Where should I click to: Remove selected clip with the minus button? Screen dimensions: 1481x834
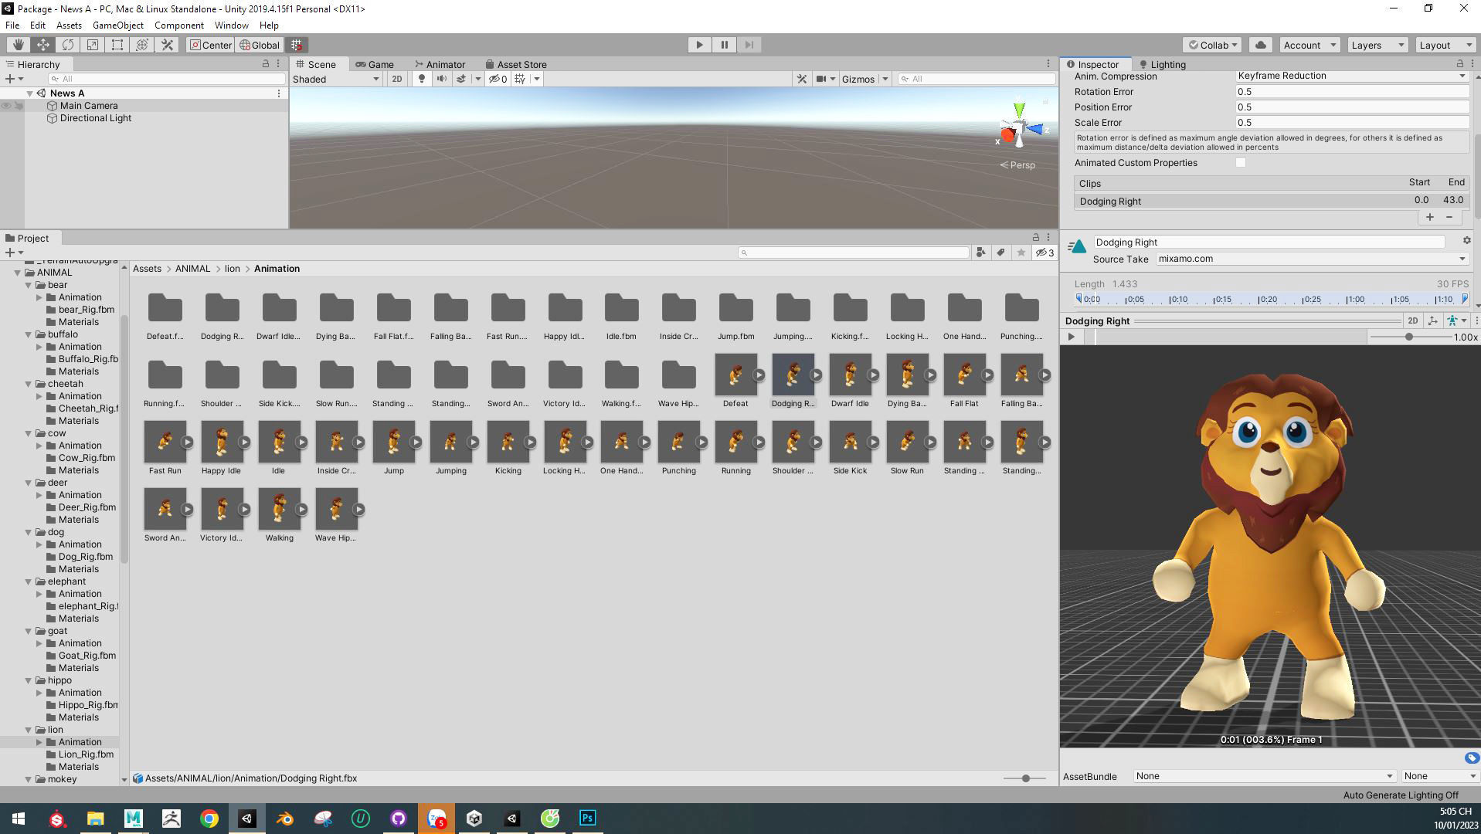1449,217
